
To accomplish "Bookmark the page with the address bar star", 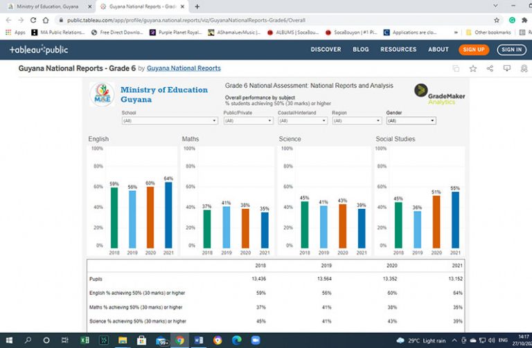I will 497,20.
